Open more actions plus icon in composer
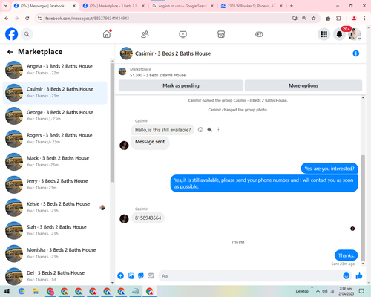Screen dimensions: 371x297 tap(120, 275)
